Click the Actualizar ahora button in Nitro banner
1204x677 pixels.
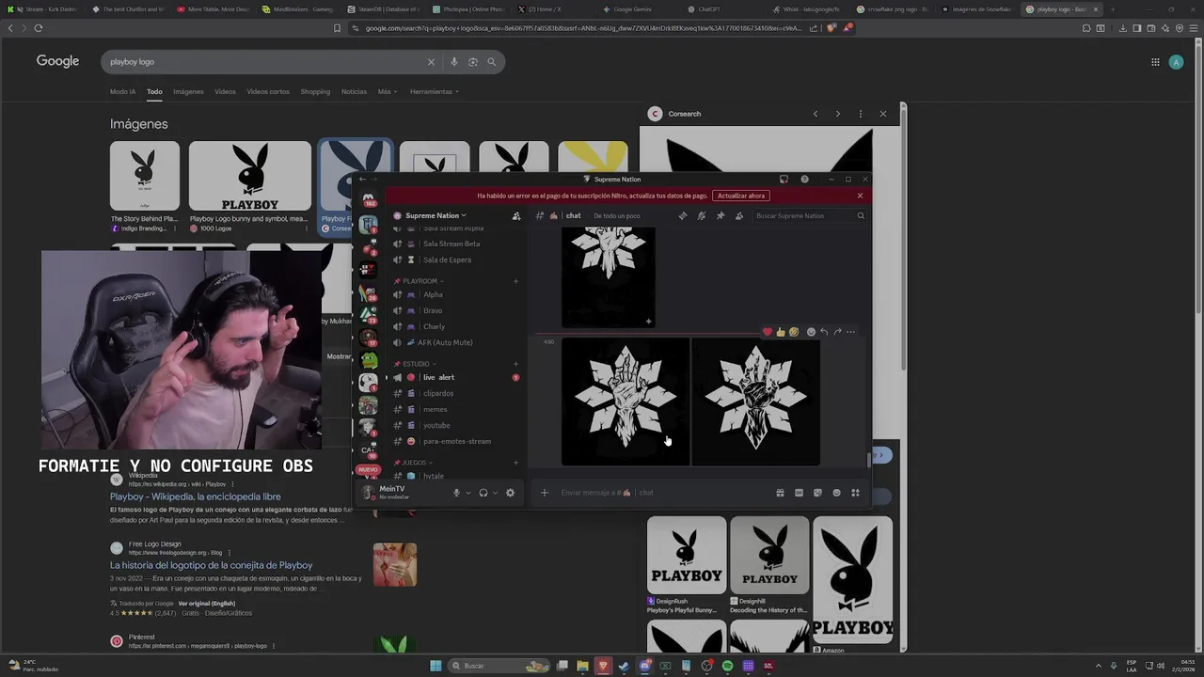tap(741, 196)
